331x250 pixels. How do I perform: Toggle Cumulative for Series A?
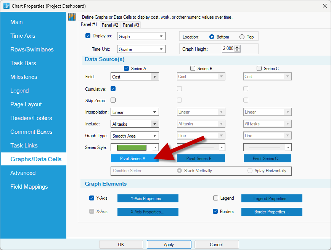[113, 89]
